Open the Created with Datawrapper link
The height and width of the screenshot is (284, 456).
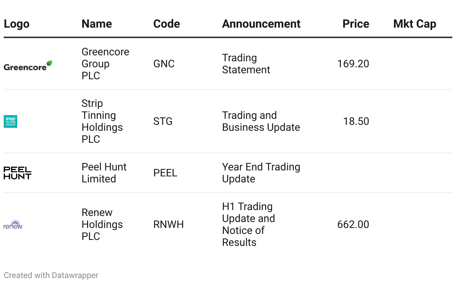pyautogui.click(x=51, y=275)
